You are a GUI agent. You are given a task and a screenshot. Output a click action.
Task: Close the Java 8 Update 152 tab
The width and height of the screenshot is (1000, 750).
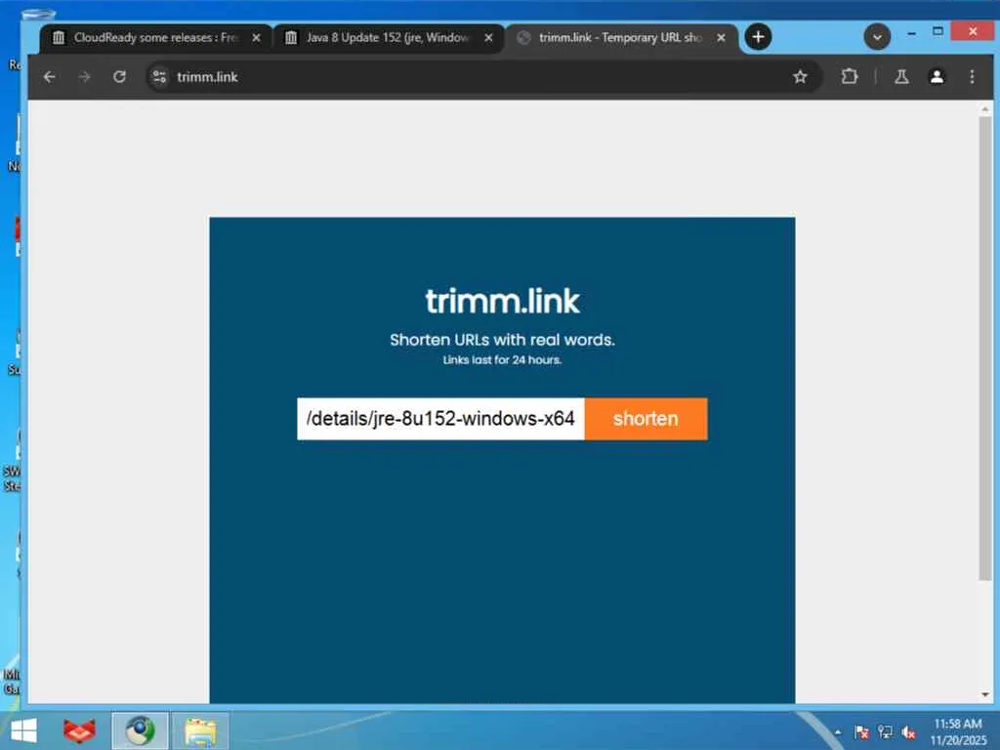click(488, 38)
